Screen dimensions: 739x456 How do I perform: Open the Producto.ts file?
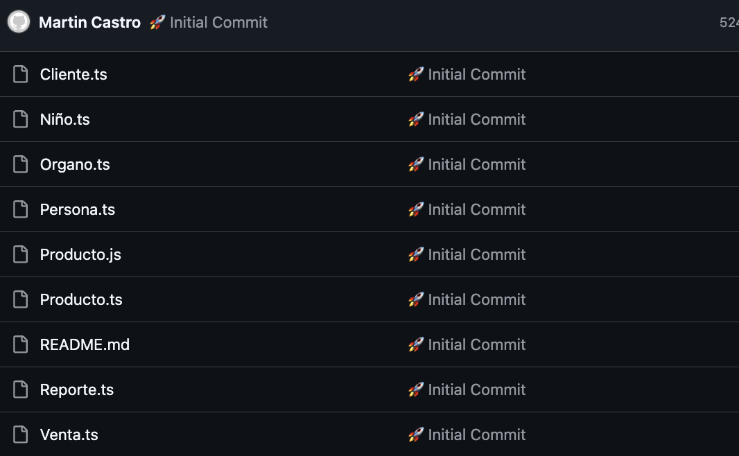pyautogui.click(x=81, y=299)
